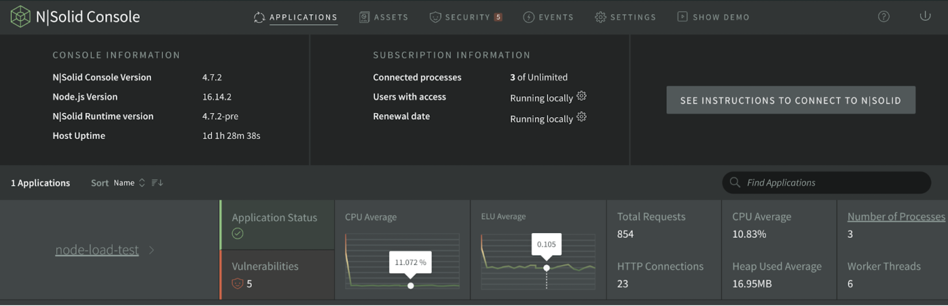Image resolution: width=948 pixels, height=306 pixels.
Task: Click the CPU Average line chart
Action: (402, 261)
